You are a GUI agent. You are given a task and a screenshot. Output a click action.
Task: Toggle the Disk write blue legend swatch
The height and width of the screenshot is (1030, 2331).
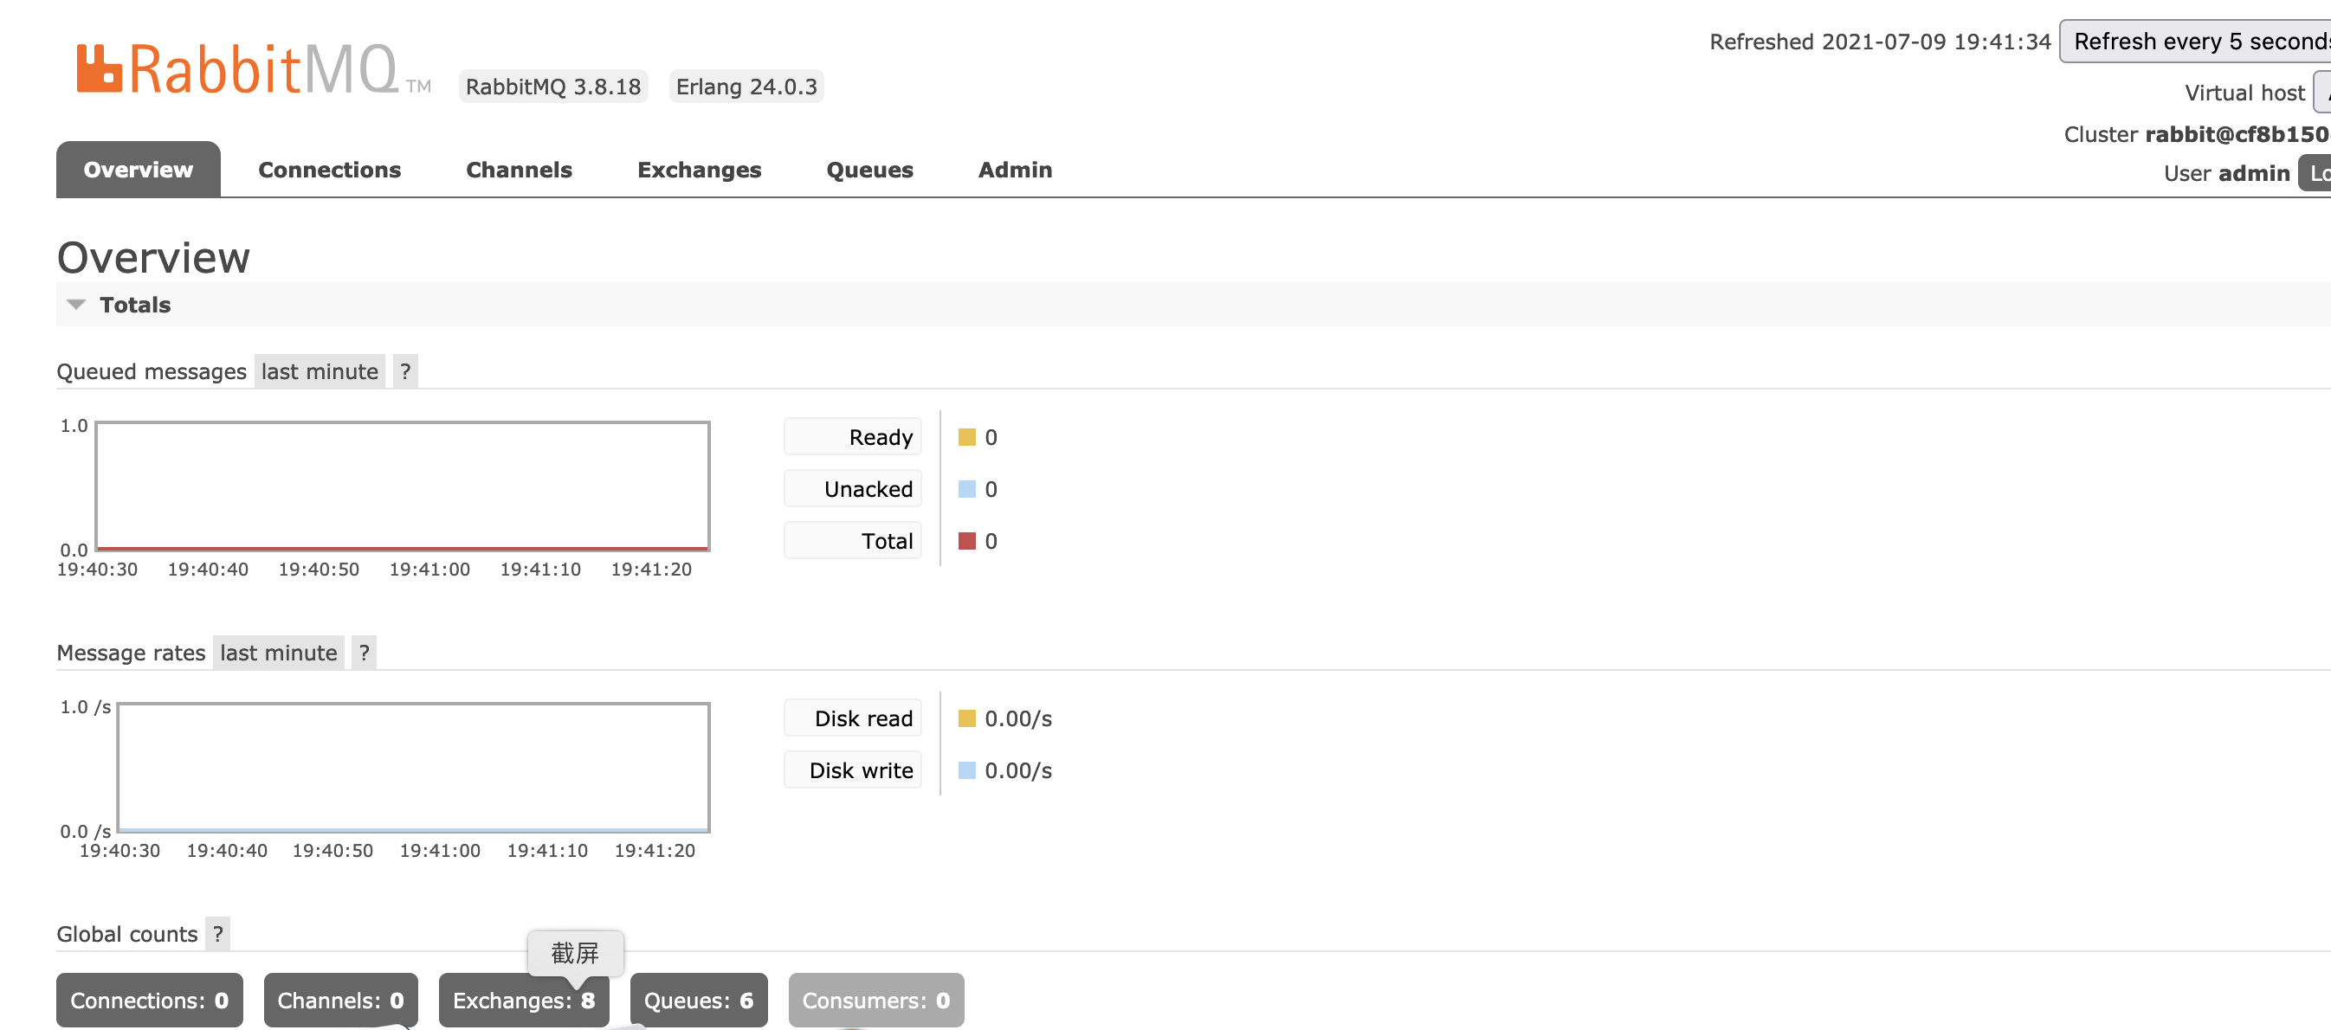click(x=966, y=770)
